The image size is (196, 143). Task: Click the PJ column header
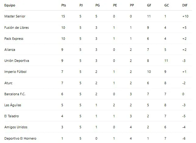click(81, 6)
